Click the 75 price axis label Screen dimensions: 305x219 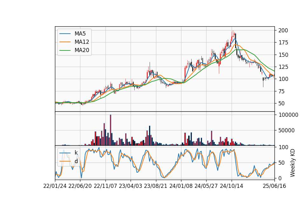tap(281, 91)
